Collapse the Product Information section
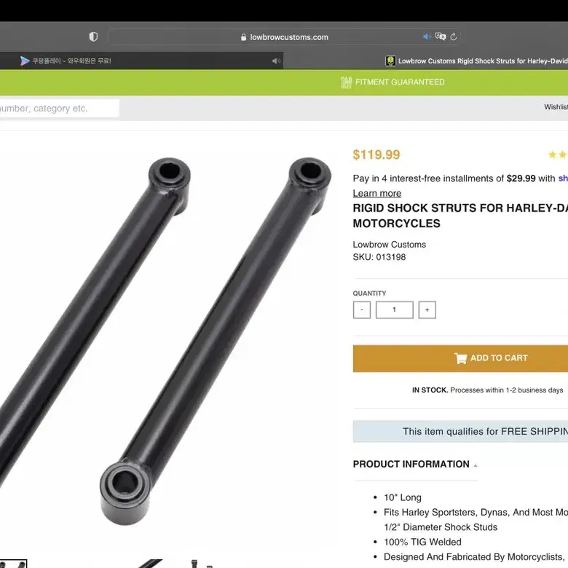The image size is (568, 568). coord(415,464)
